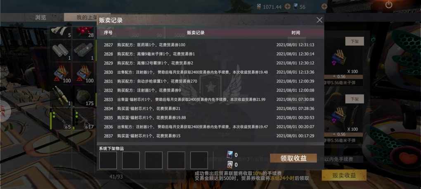Click the upper 下架 button
Image resolution: width=421 pixels, height=189 pixels.
pos(355,41)
